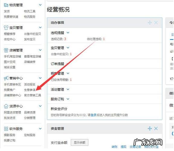The width and height of the screenshot is (174, 151).
Task: Click 待处理违规 count 1
Action: (104, 39)
